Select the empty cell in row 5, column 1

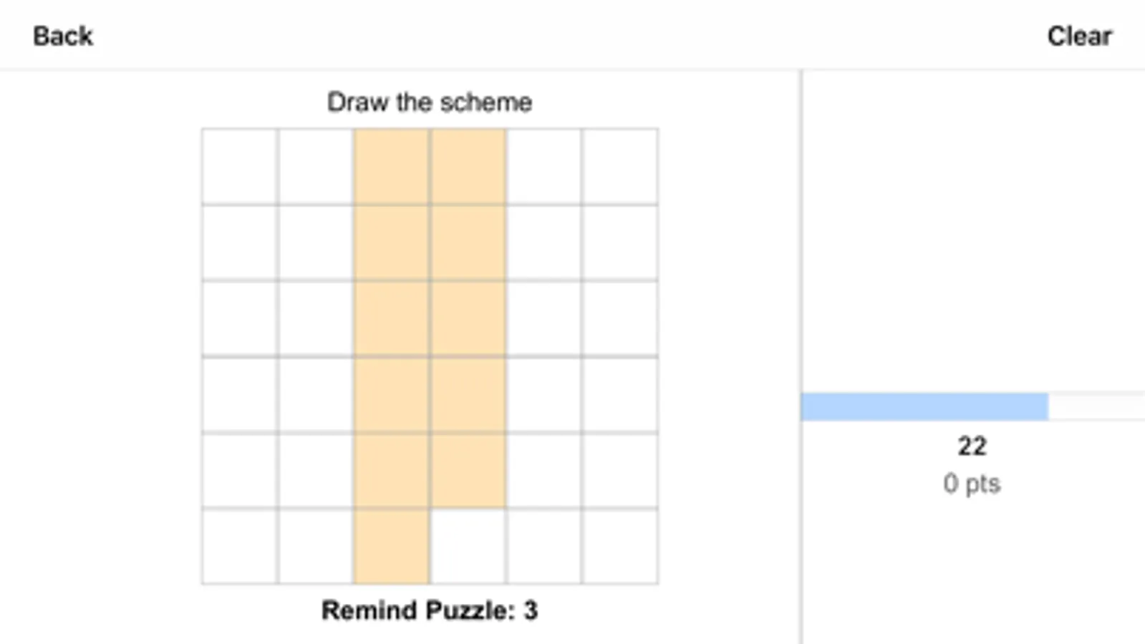[240, 470]
